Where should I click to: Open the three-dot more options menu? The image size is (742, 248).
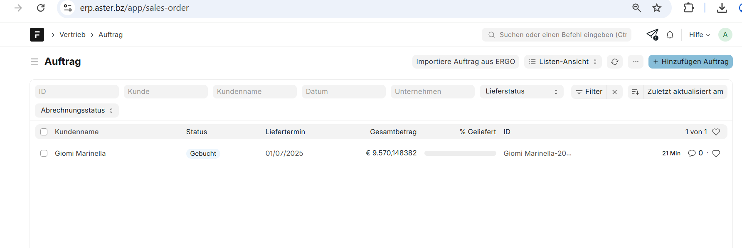636,62
